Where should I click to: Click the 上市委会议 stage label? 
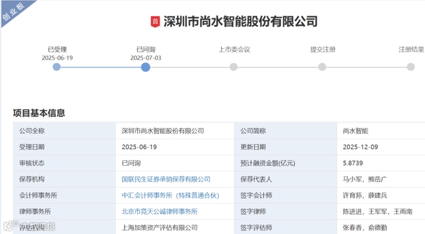[234, 50]
